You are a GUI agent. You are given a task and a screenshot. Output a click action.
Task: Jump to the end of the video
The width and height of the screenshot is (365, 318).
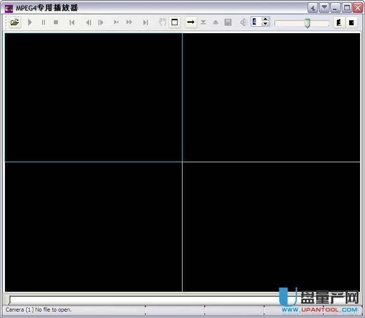tap(145, 22)
